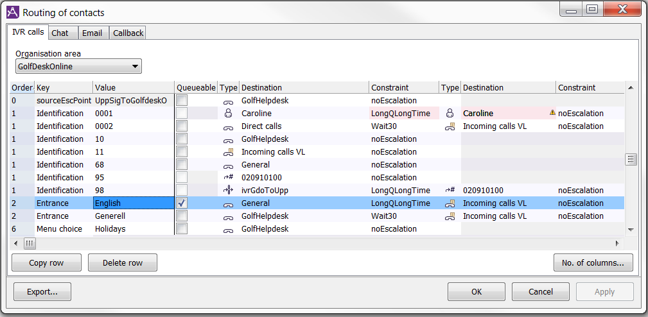Click number-forward icon in Identification 98 row
Screen dimensions: 648x317
coord(450,191)
